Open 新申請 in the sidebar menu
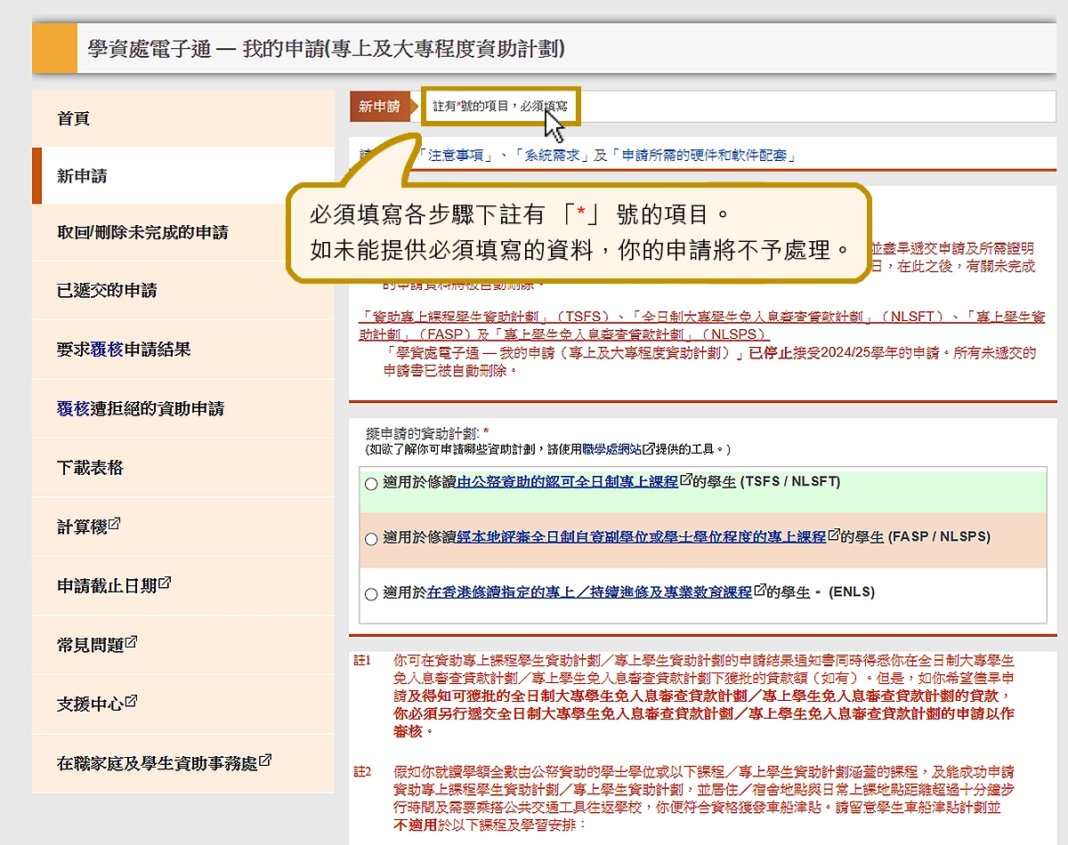 (183, 176)
